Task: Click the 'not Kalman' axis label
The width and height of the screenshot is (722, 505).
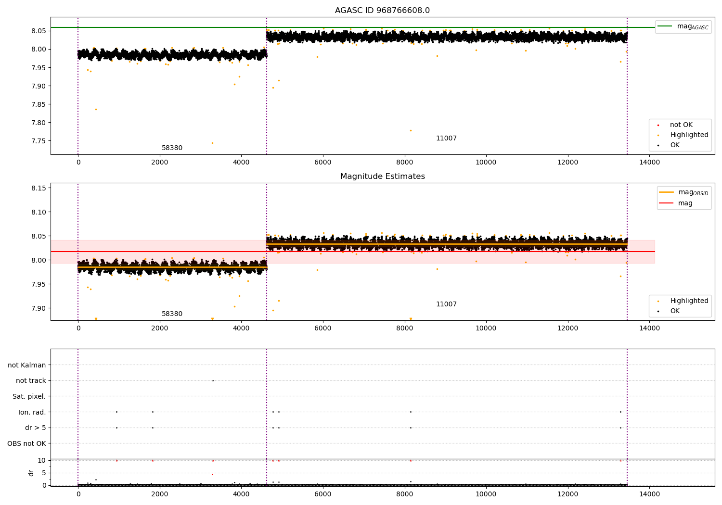Action: click(27, 366)
